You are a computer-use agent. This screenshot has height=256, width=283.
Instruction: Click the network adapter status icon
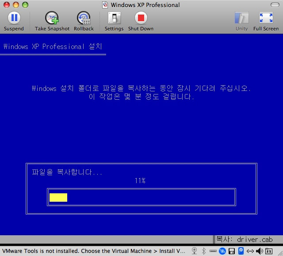(250, 251)
